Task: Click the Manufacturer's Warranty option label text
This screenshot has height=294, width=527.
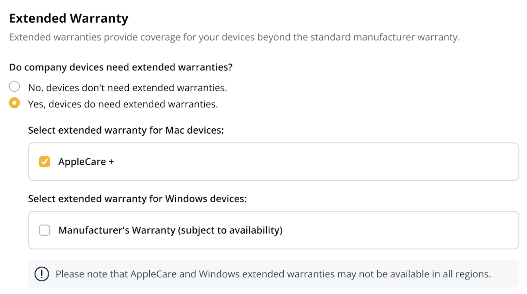Action: click(117, 230)
